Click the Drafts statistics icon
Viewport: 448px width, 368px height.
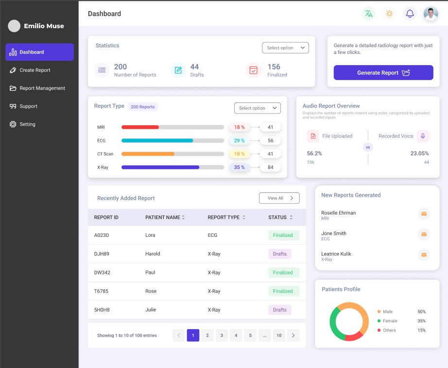tap(178, 70)
